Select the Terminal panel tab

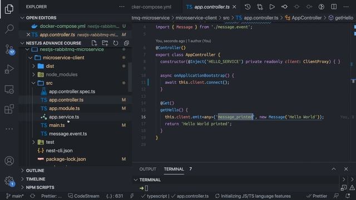pos(174,169)
